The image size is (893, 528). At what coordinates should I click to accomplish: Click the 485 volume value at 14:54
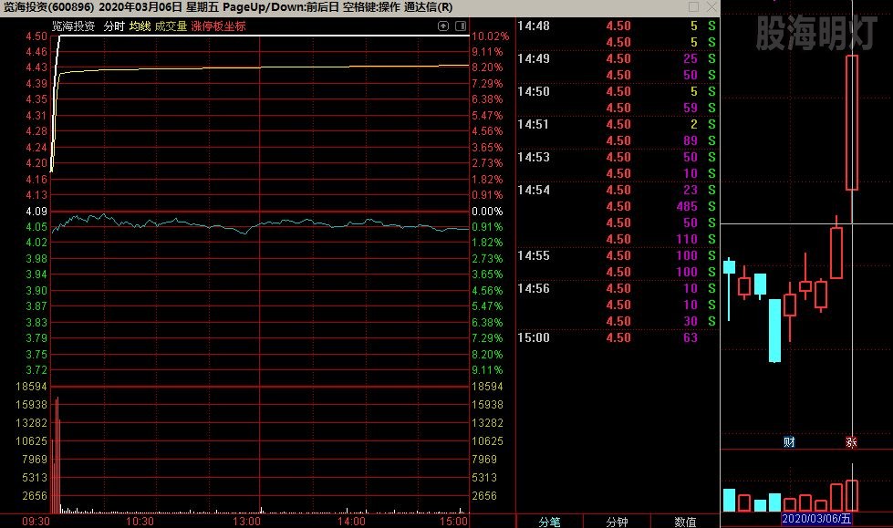[x=687, y=206]
